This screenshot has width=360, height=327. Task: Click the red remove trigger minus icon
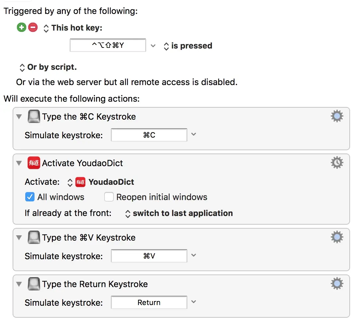[33, 28]
